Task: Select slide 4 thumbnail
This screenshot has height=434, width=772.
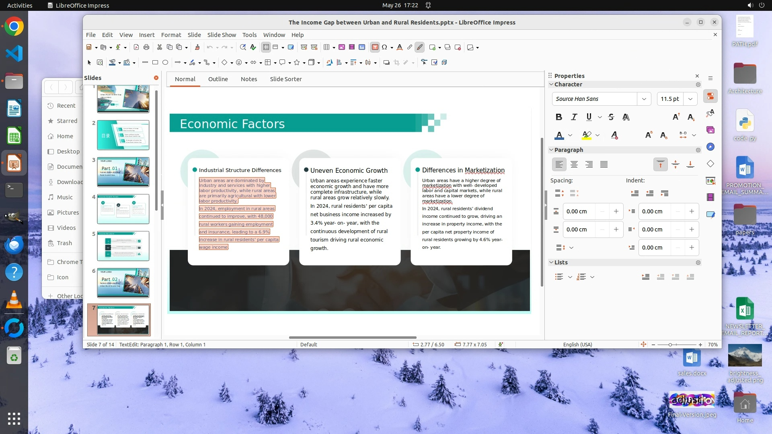Action: pos(123,209)
